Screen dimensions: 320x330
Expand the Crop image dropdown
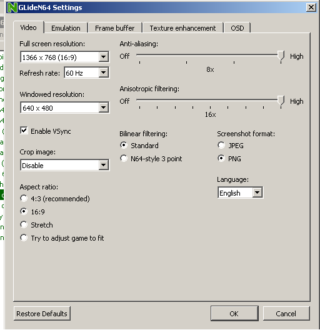(x=103, y=165)
